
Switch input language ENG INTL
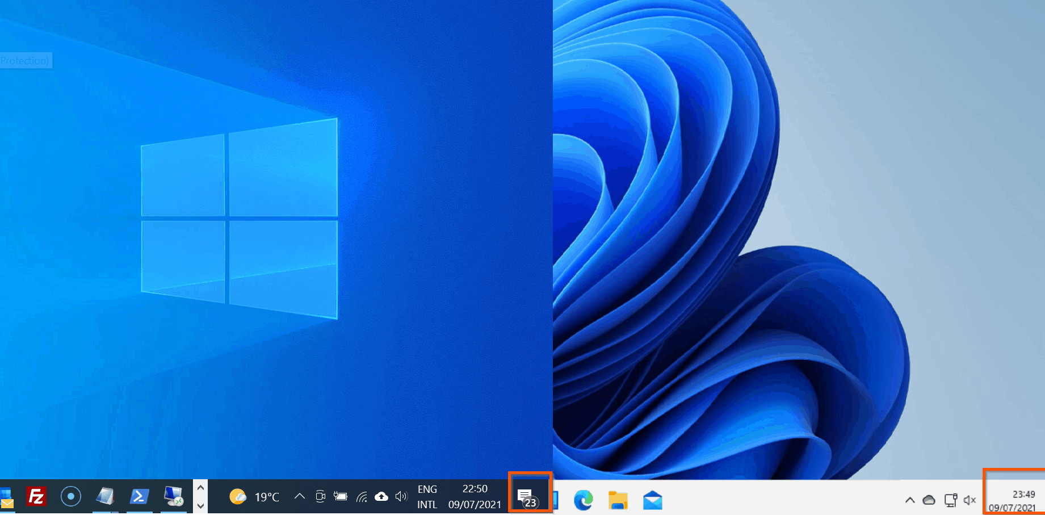pyautogui.click(x=427, y=497)
